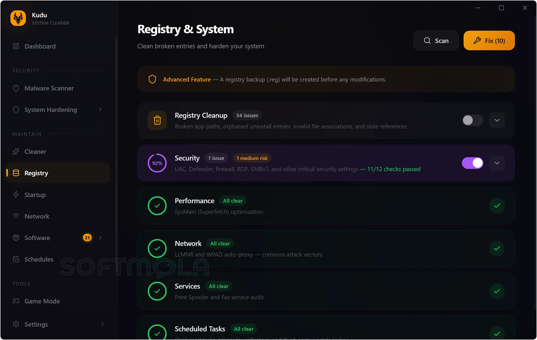Click the System Hardening shield icon
This screenshot has height=340, width=537.
tap(16, 110)
